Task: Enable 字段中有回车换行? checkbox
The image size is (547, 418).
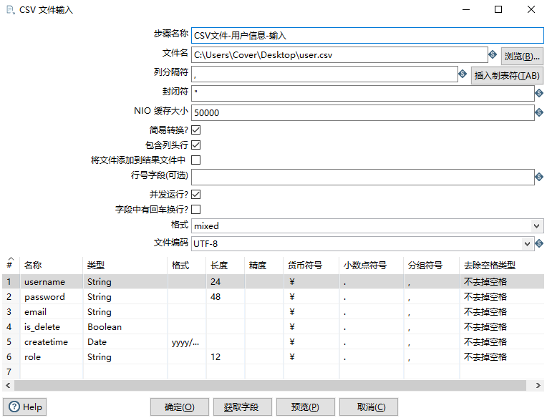Action: click(195, 210)
